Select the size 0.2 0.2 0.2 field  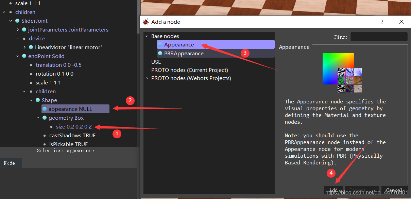[74, 127]
